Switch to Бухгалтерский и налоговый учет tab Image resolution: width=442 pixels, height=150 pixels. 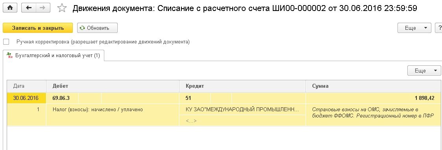(54, 56)
